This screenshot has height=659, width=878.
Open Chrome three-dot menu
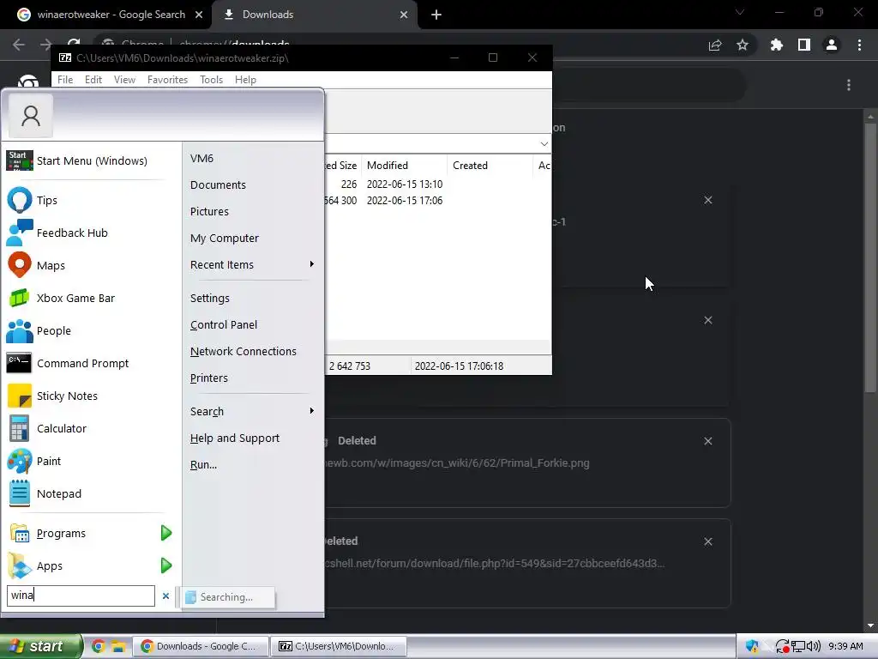click(x=859, y=45)
